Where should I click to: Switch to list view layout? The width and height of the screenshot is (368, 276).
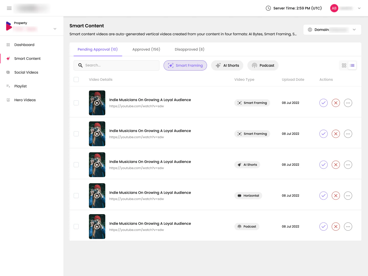point(352,65)
